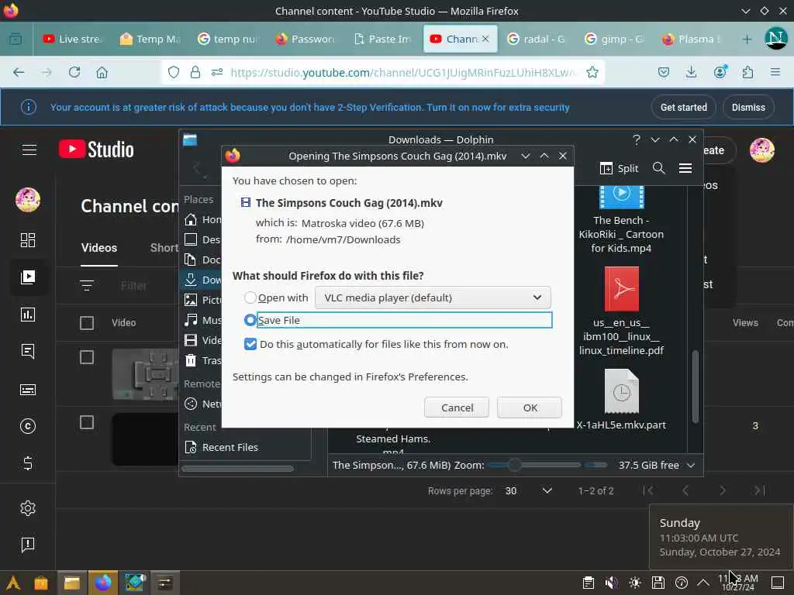The width and height of the screenshot is (794, 595).
Task: Open Analytics icon in Studio sidebar
Action: [x=28, y=315]
